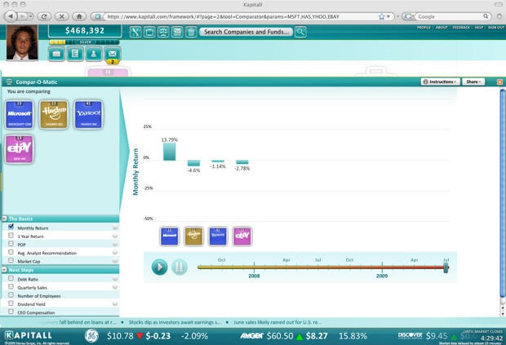Open the tools wrench icon

[x=135, y=32]
